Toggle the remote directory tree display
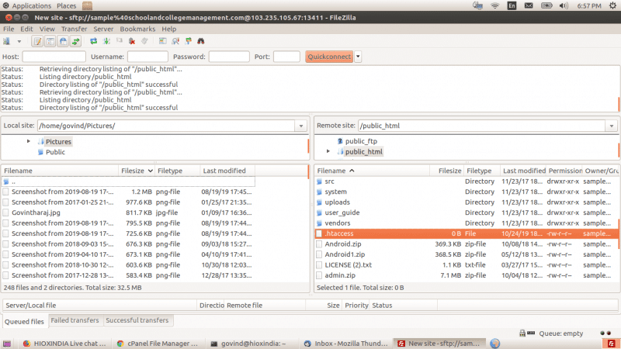 click(x=63, y=41)
